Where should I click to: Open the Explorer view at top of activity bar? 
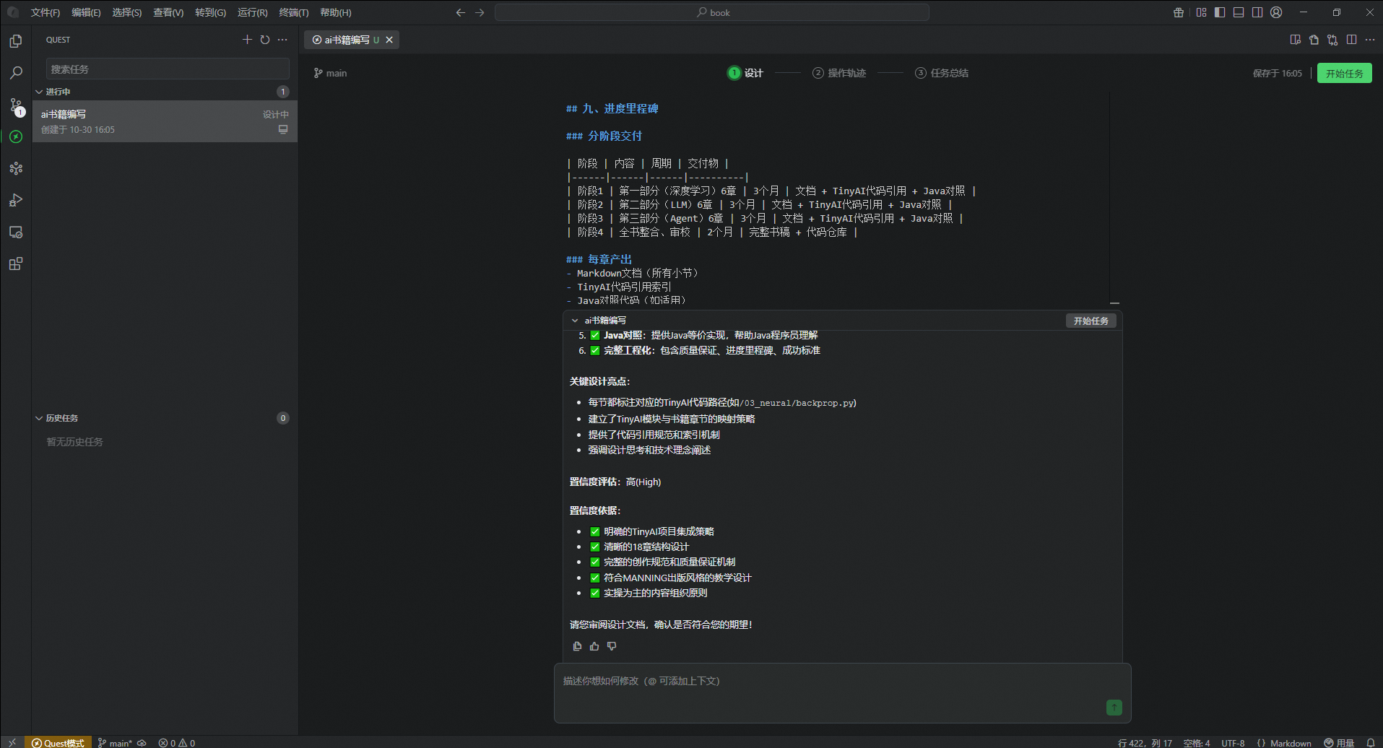15,41
